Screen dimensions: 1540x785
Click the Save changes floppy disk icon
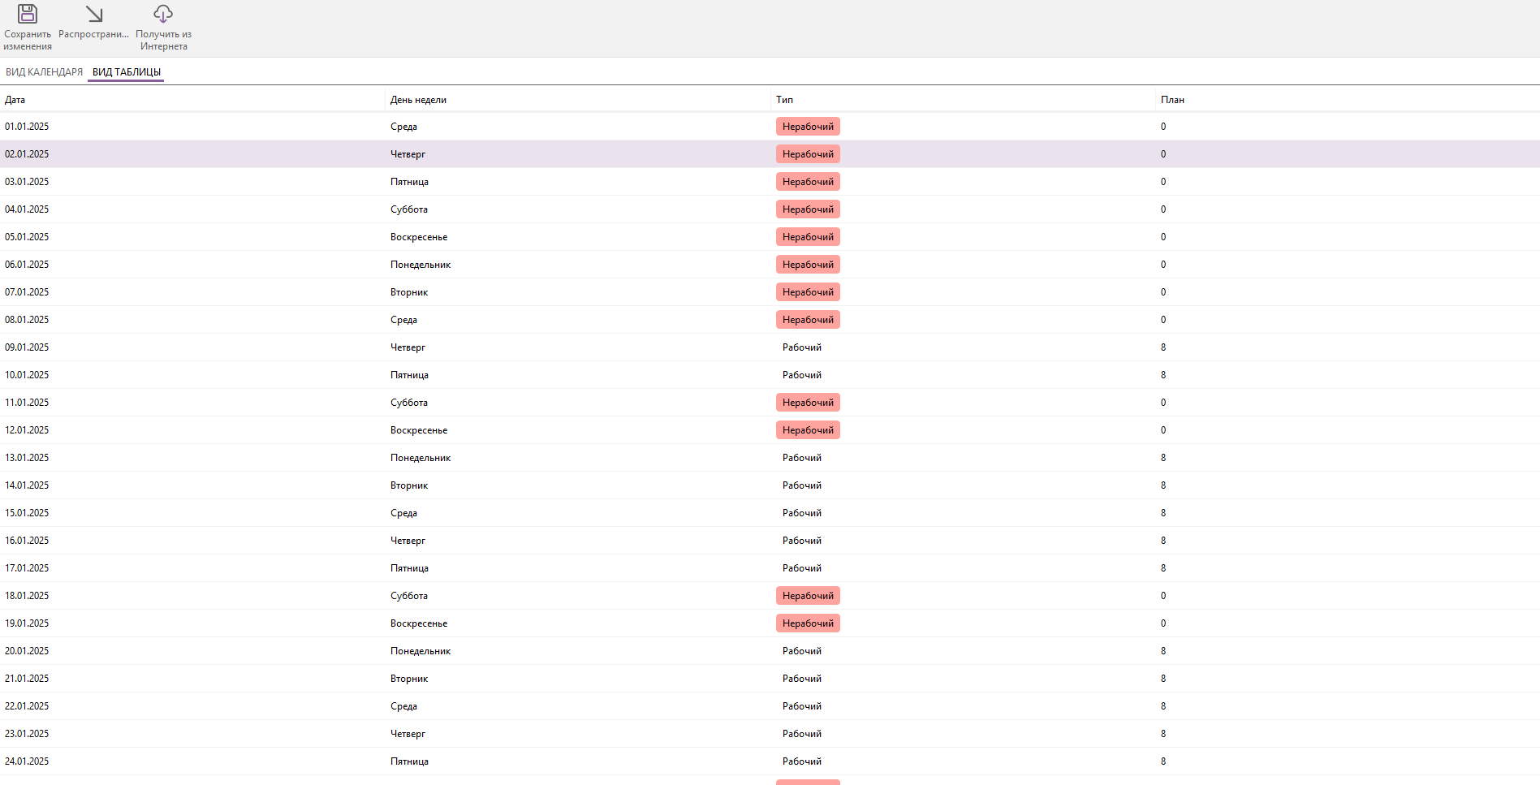pyautogui.click(x=28, y=14)
